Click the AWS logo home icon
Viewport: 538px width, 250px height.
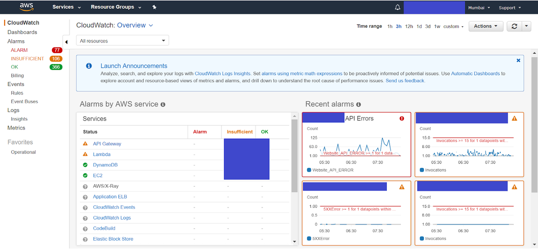[x=26, y=7]
